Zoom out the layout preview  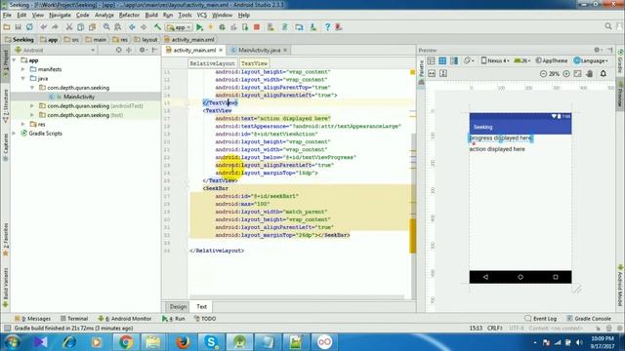pos(543,74)
